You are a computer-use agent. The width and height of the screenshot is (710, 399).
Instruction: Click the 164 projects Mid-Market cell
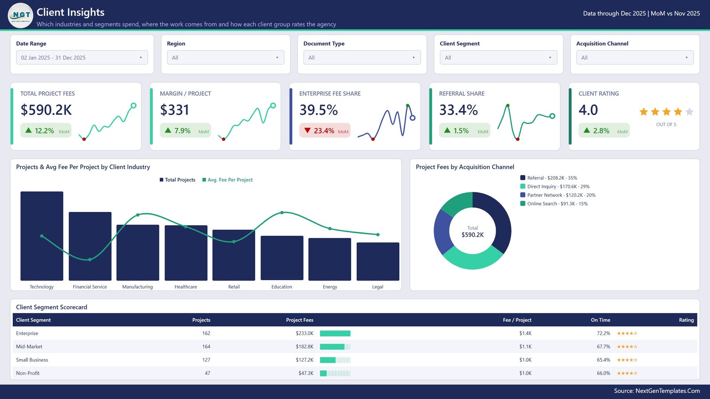(x=206, y=347)
